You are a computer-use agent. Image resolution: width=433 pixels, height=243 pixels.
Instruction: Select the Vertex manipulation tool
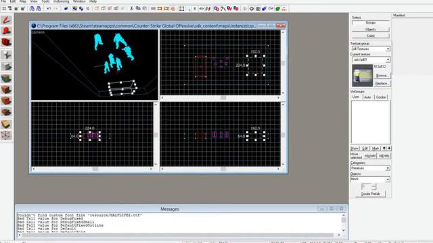pos(6,136)
